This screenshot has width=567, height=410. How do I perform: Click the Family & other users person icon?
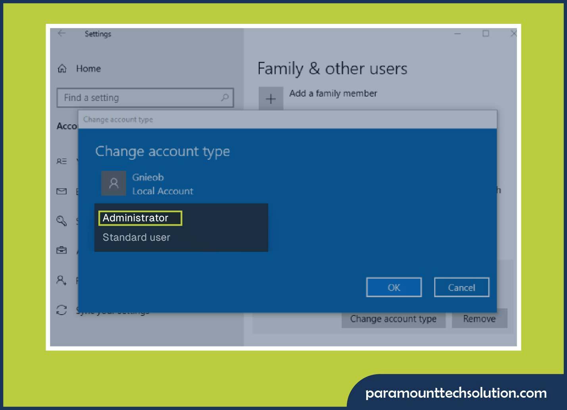click(62, 280)
